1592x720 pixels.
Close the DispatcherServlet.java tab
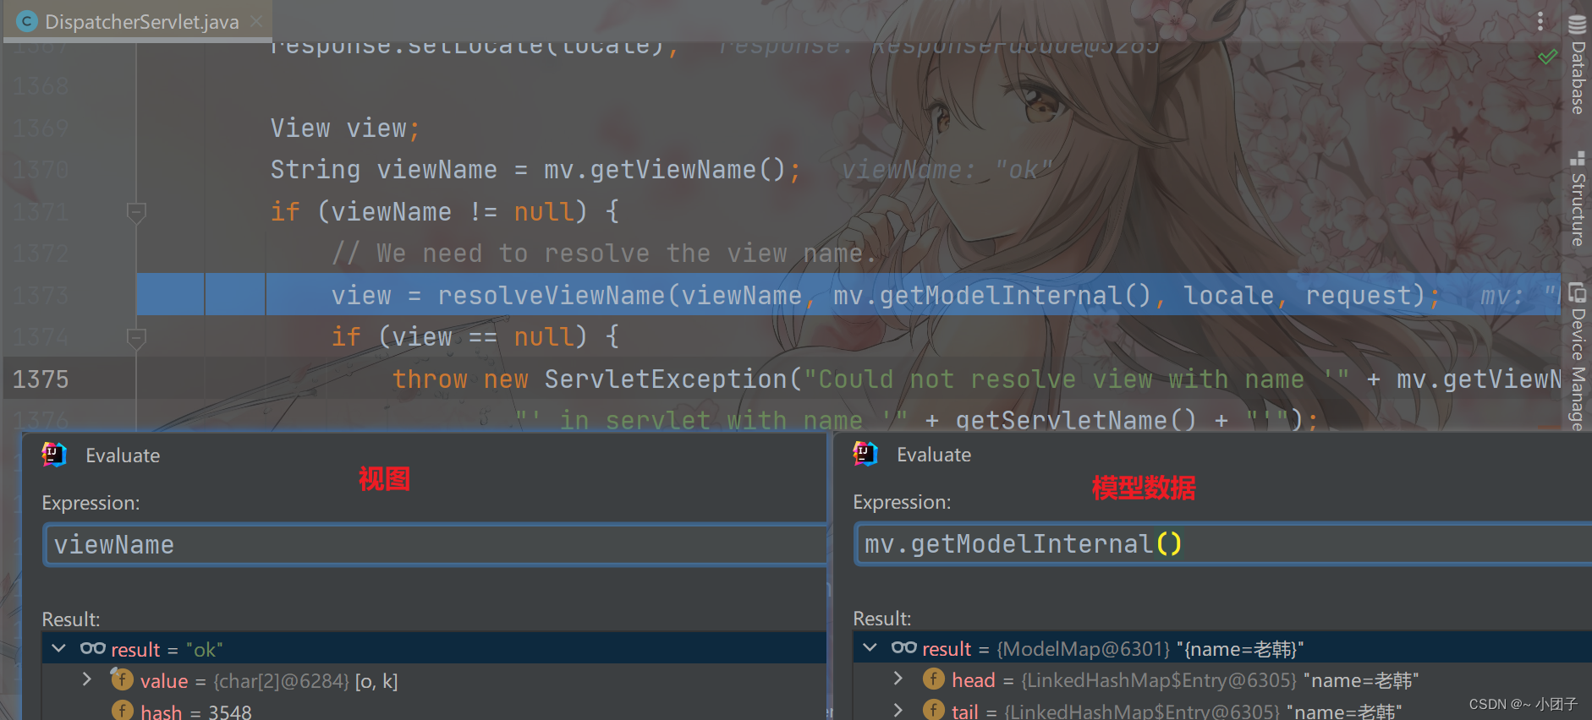(257, 21)
